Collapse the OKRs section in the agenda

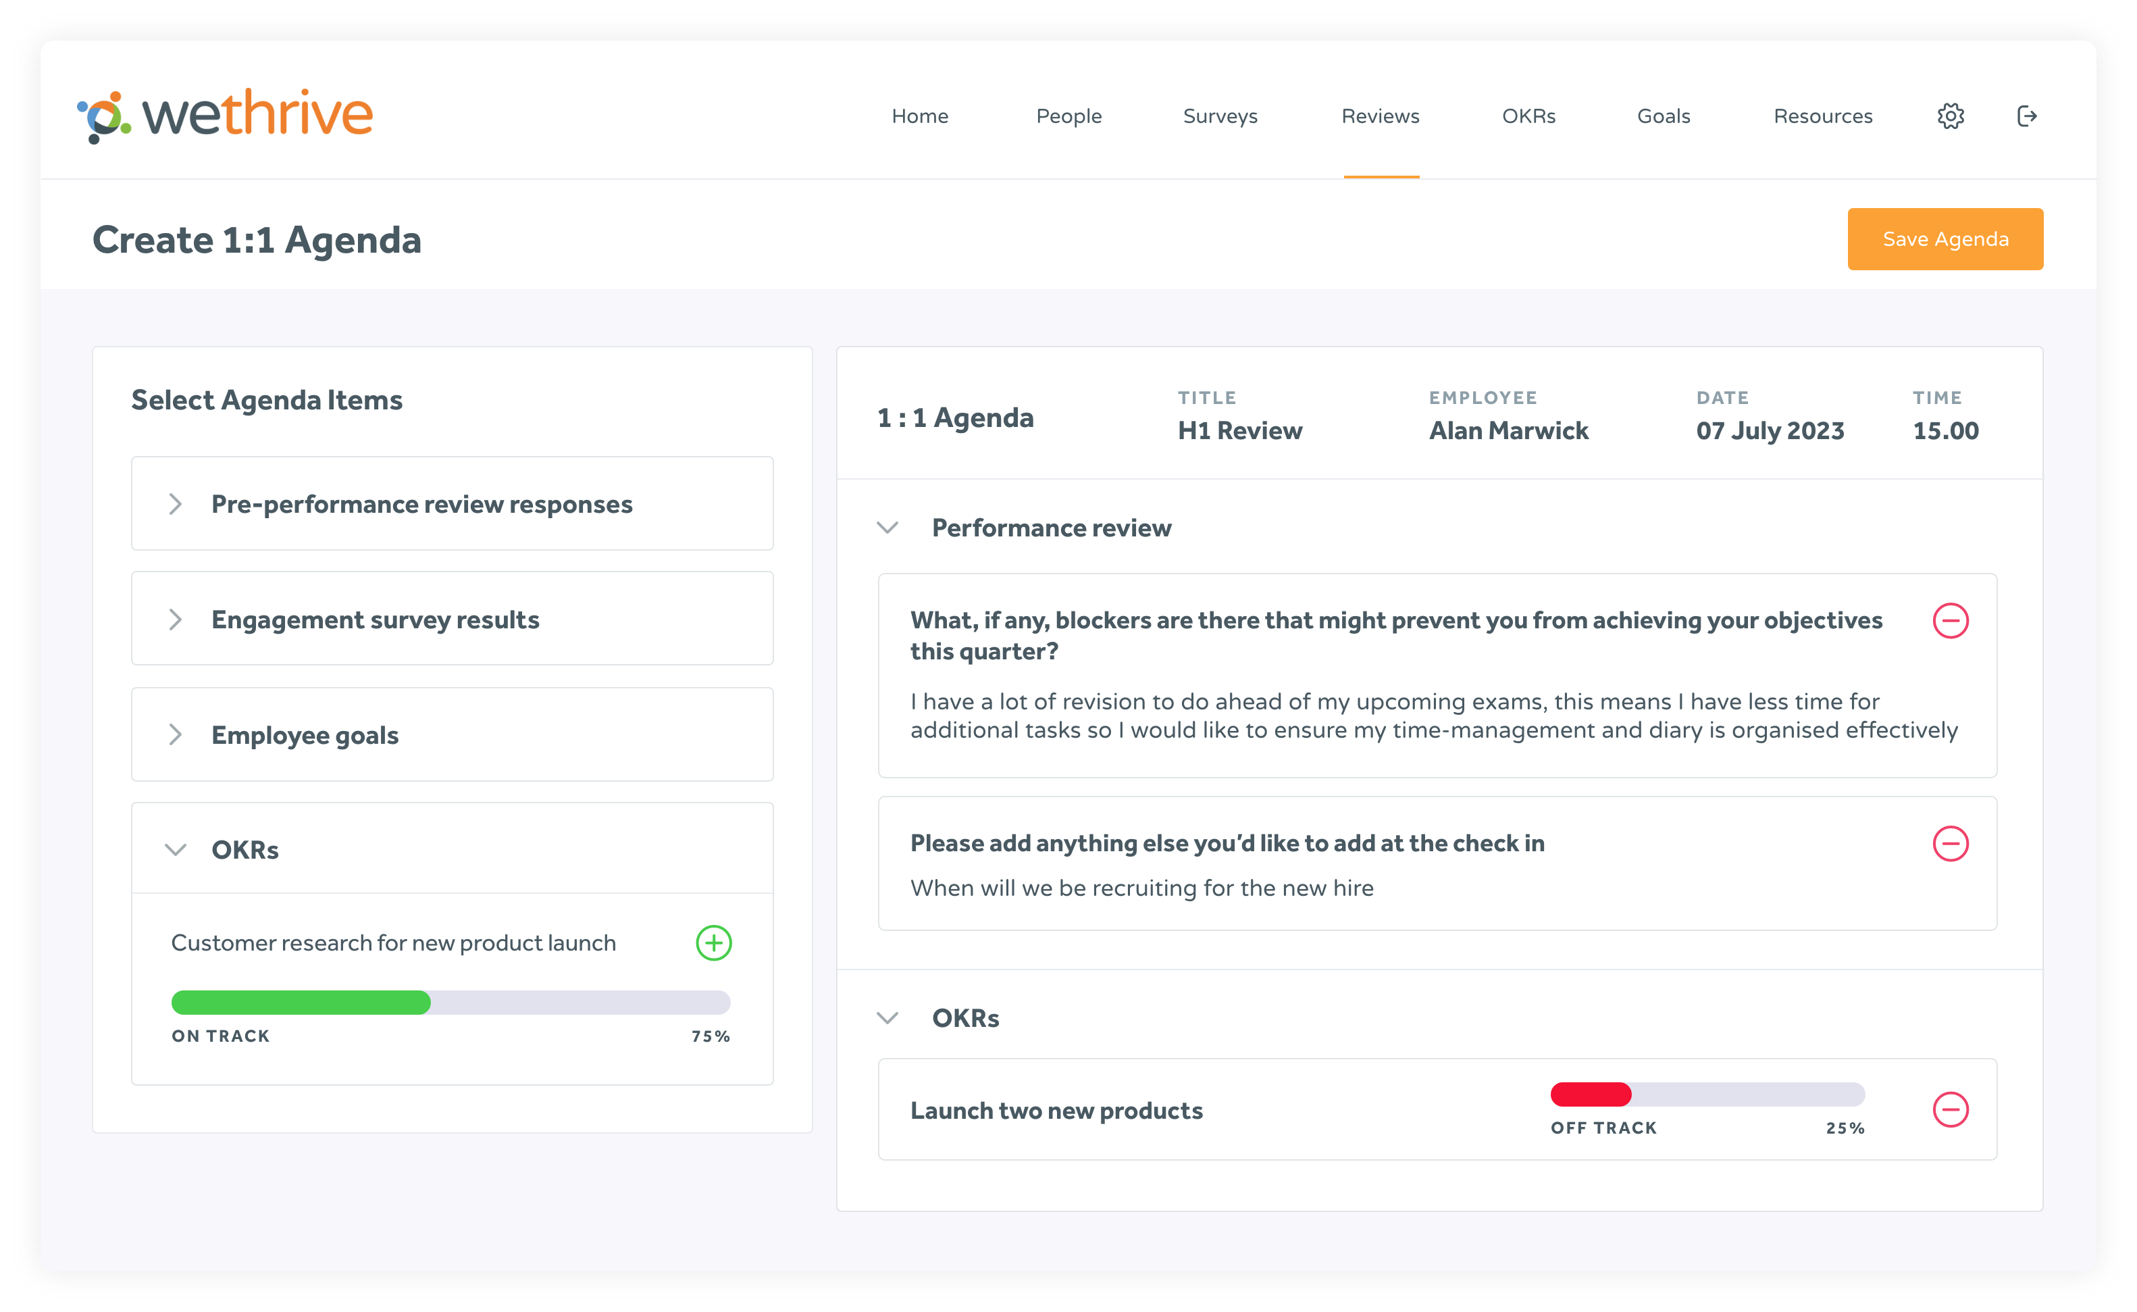(887, 1018)
